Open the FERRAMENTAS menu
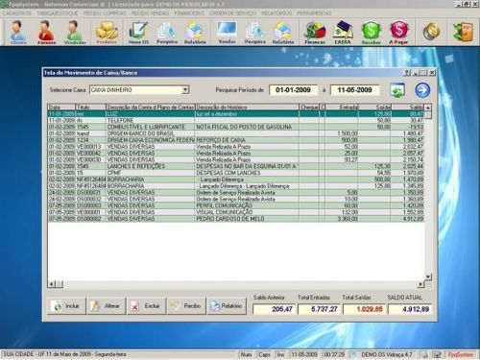 pos(314,13)
